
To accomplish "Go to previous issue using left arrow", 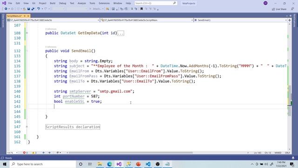I will [43, 153].
